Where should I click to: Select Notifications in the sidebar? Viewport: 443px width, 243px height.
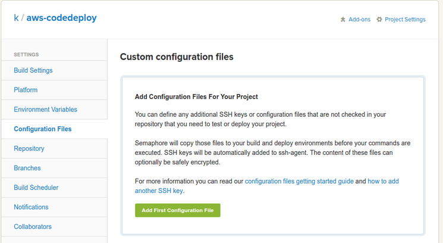click(x=31, y=207)
